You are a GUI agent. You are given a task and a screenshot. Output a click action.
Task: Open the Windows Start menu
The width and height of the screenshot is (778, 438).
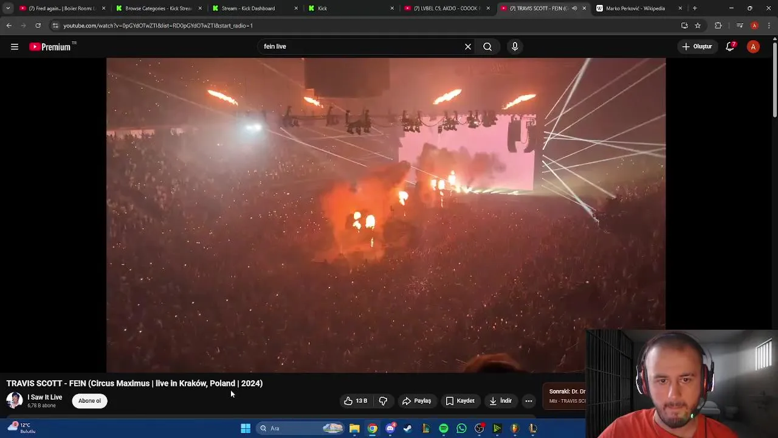coord(246,428)
